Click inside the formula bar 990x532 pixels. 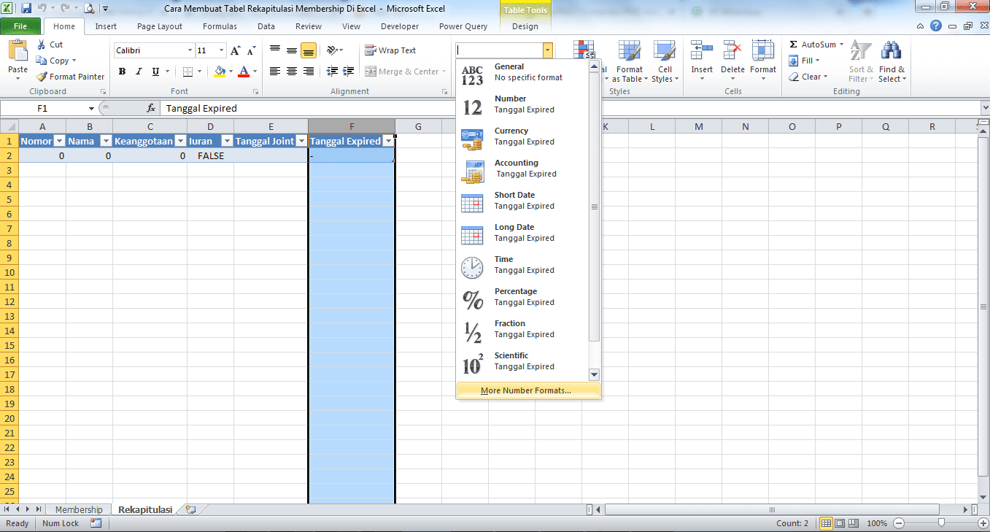pos(292,107)
